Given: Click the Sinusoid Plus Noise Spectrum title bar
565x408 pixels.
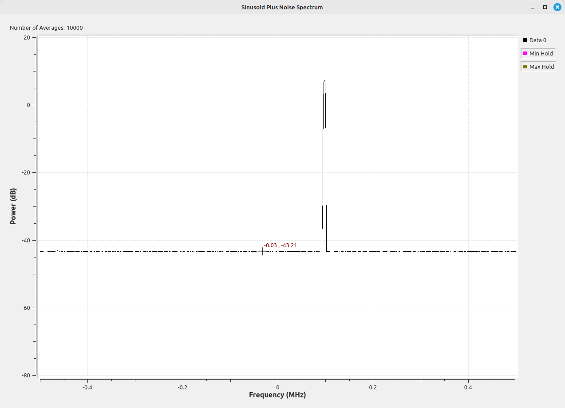Looking at the screenshot, I should 282,7.
